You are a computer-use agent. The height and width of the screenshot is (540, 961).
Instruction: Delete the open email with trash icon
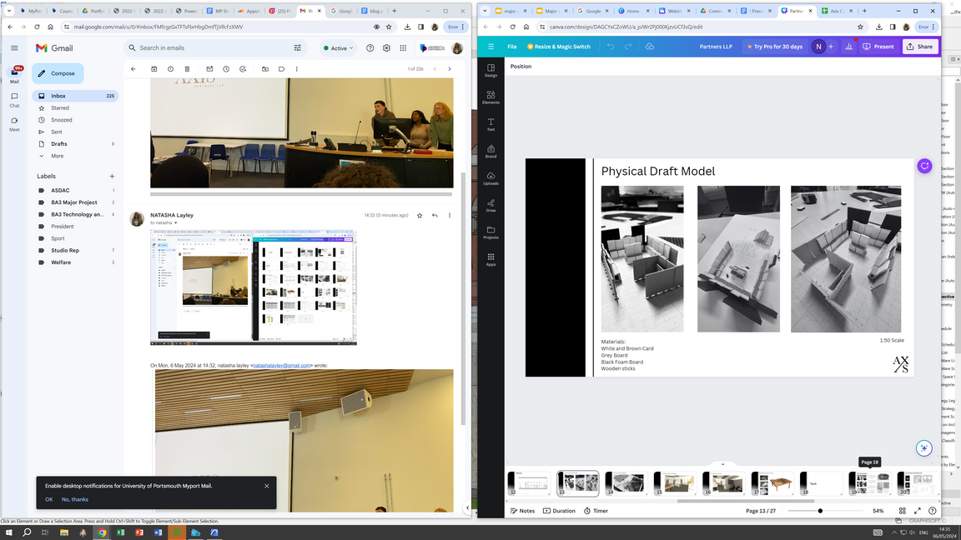[x=187, y=69]
